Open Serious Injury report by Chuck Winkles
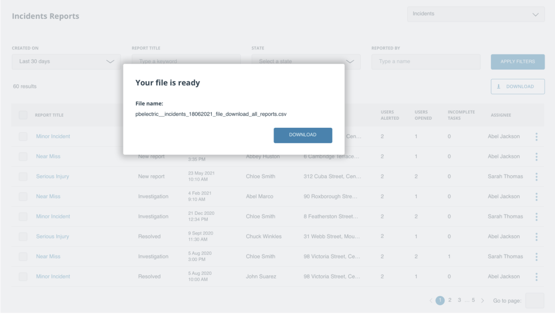The height and width of the screenshot is (316, 555). pos(52,237)
